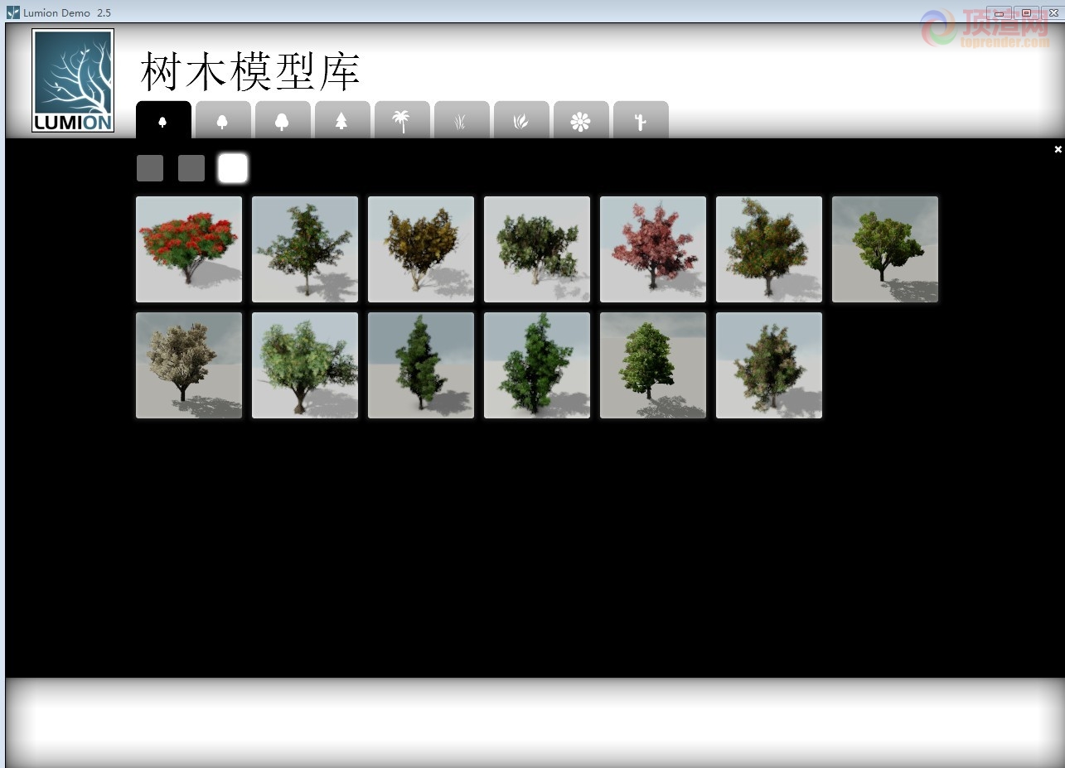Close the tree library panel
This screenshot has height=768, width=1065.
(1058, 149)
